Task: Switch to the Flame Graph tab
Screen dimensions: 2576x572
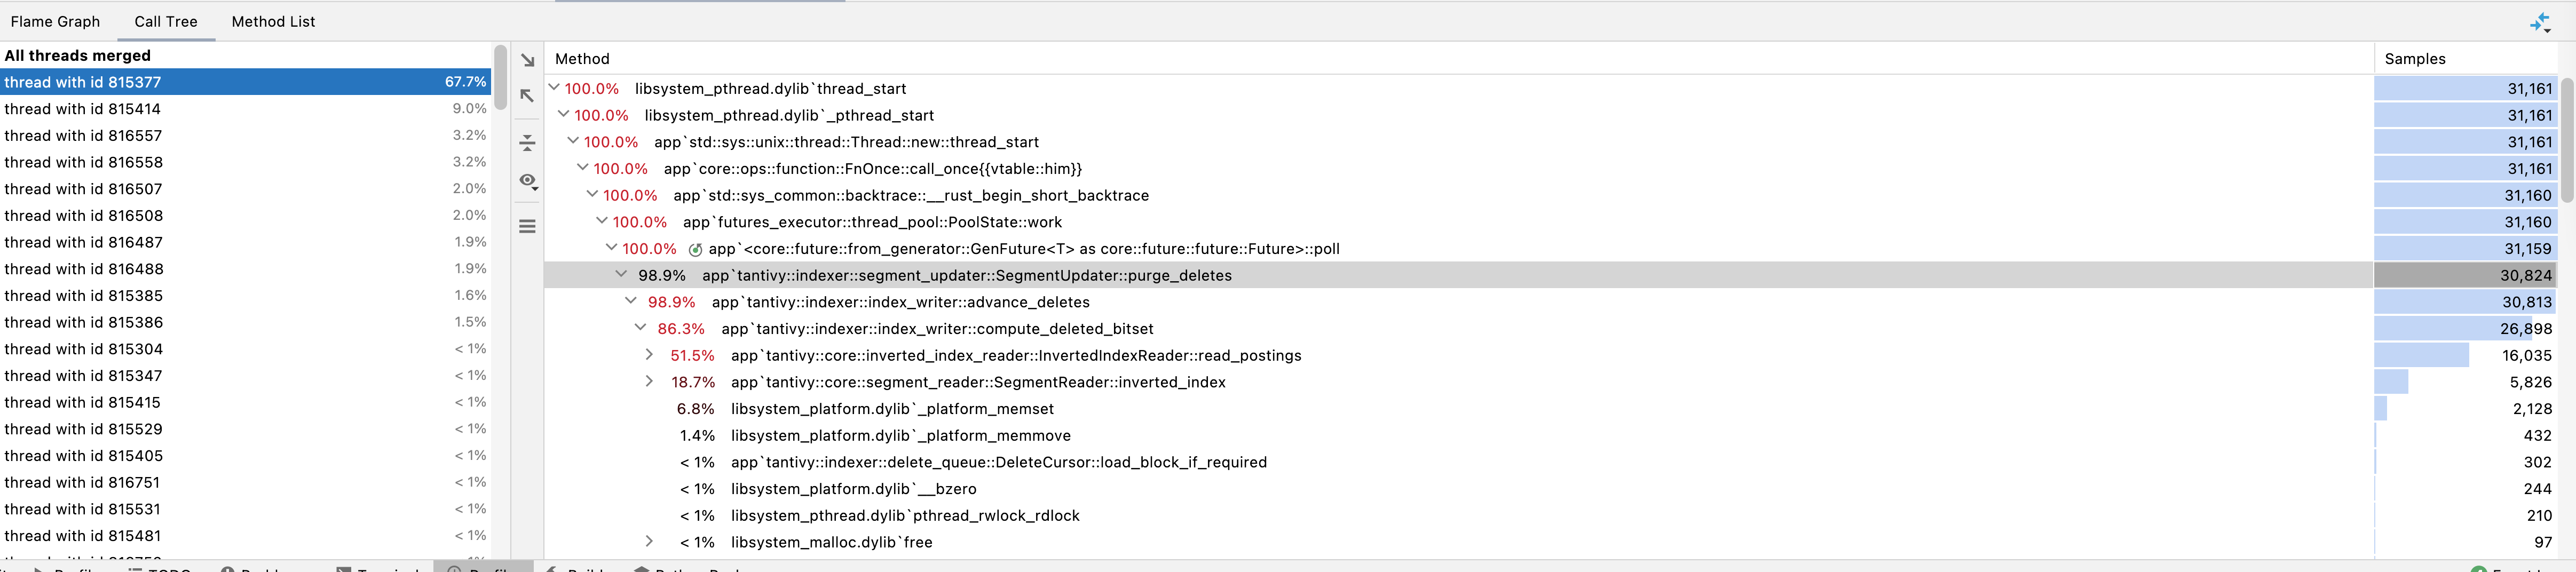Action: pyautogui.click(x=55, y=21)
